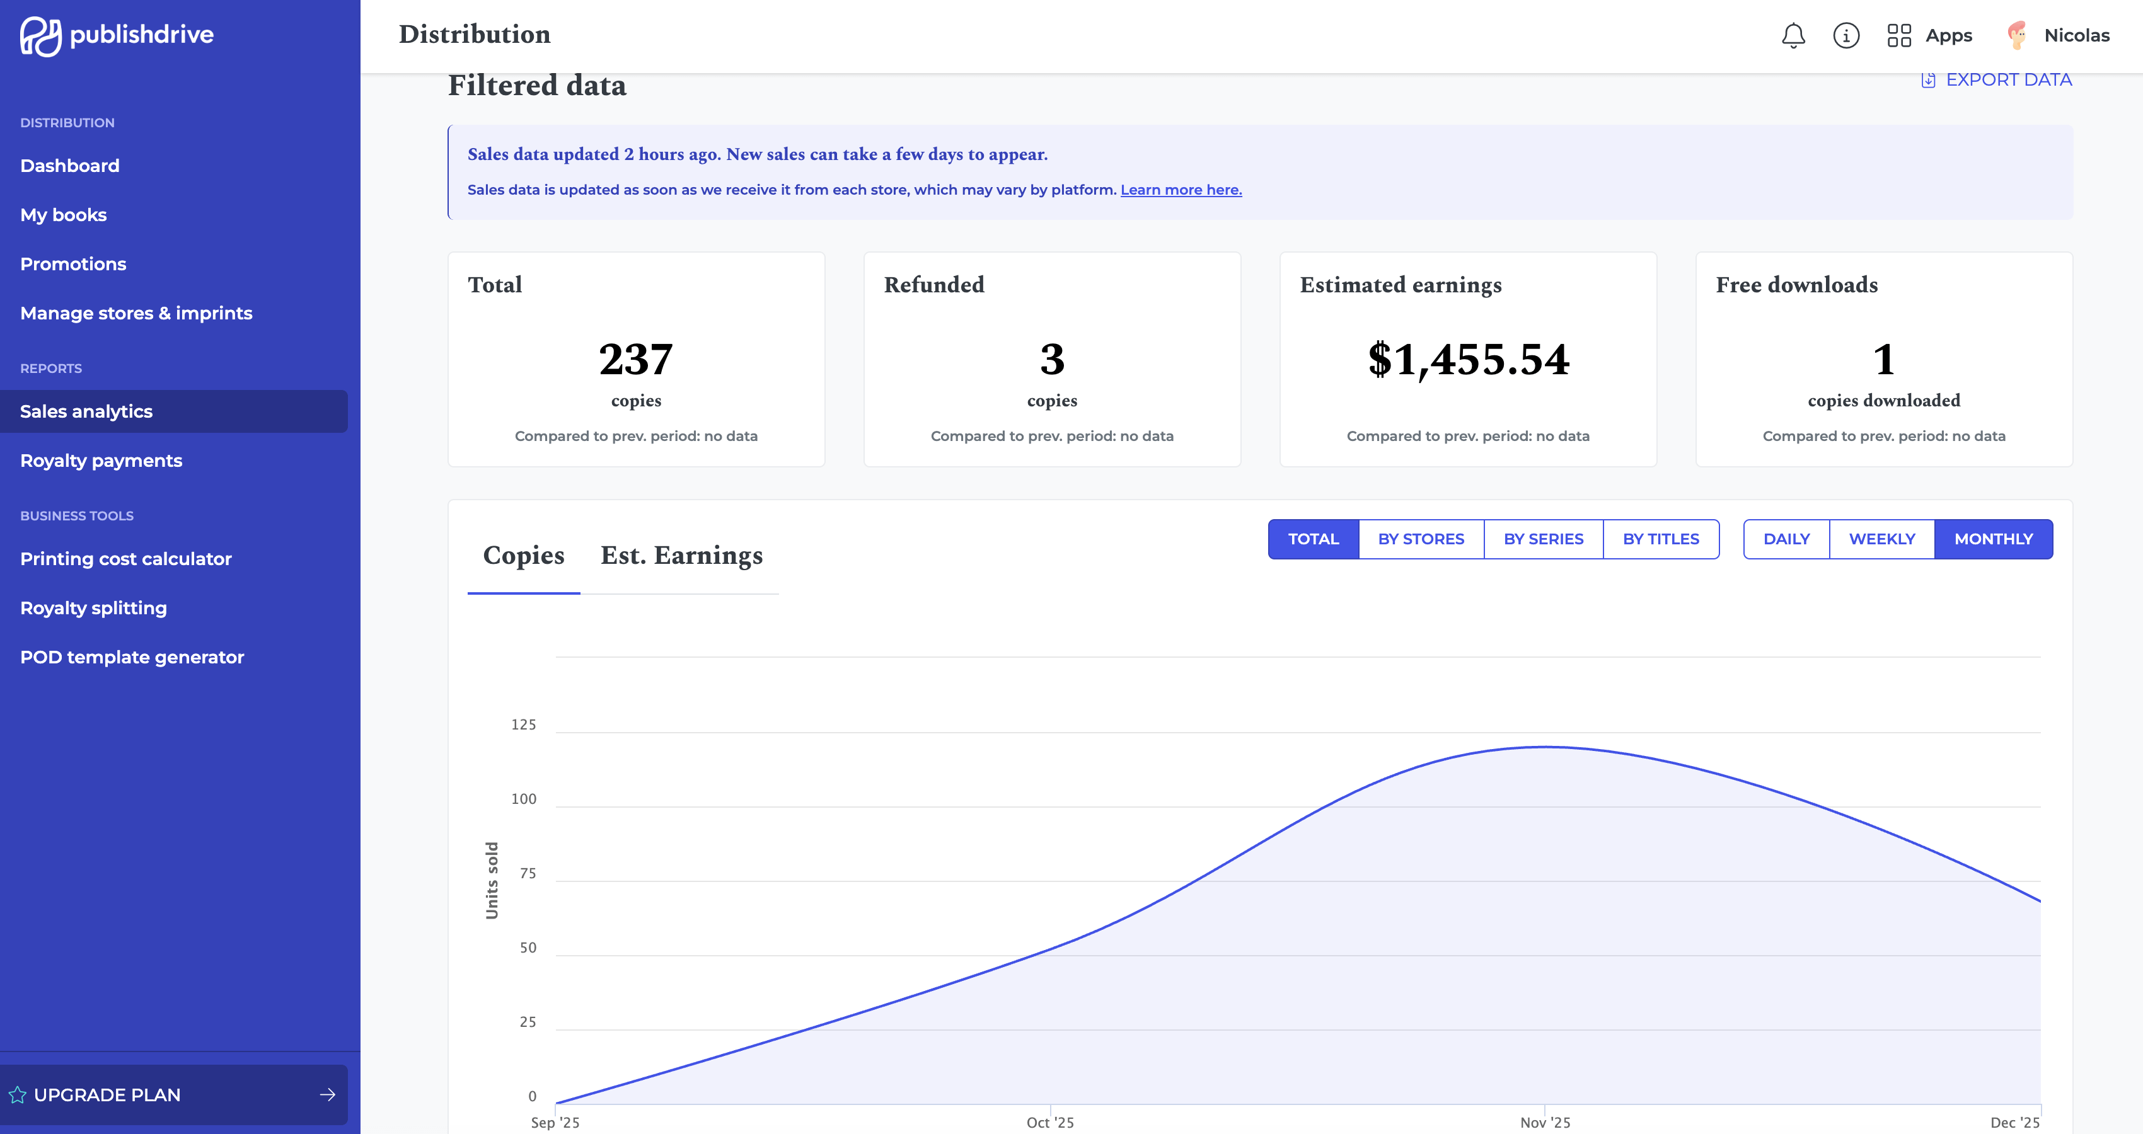Viewport: 2143px width, 1134px height.
Task: Group chart By Series
Action: click(x=1543, y=539)
